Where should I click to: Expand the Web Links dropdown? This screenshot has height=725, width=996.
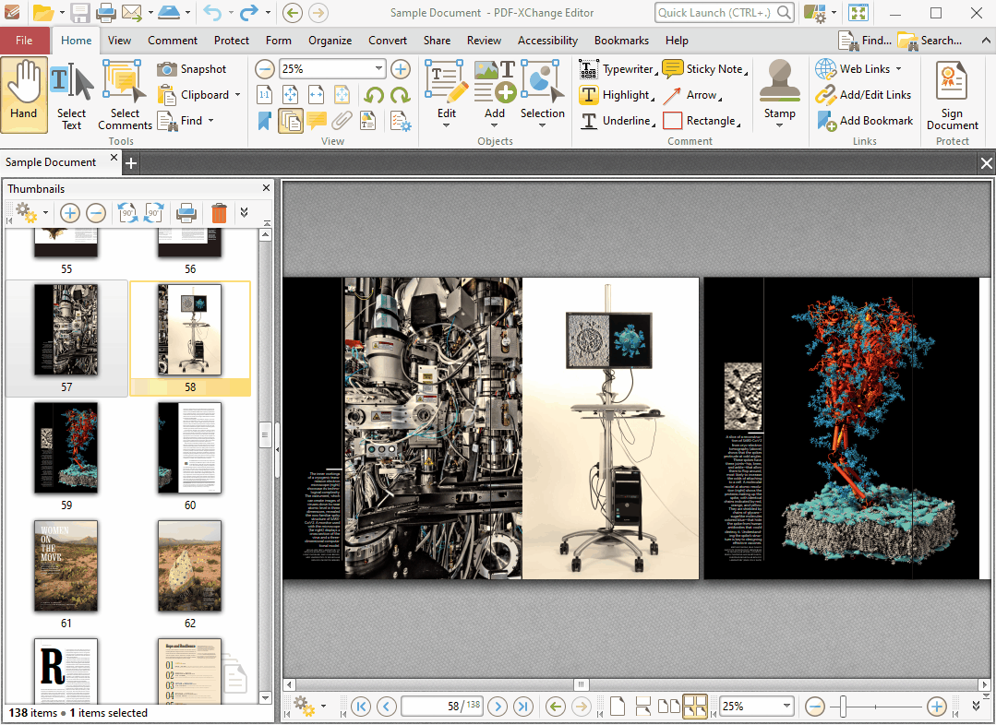click(898, 69)
